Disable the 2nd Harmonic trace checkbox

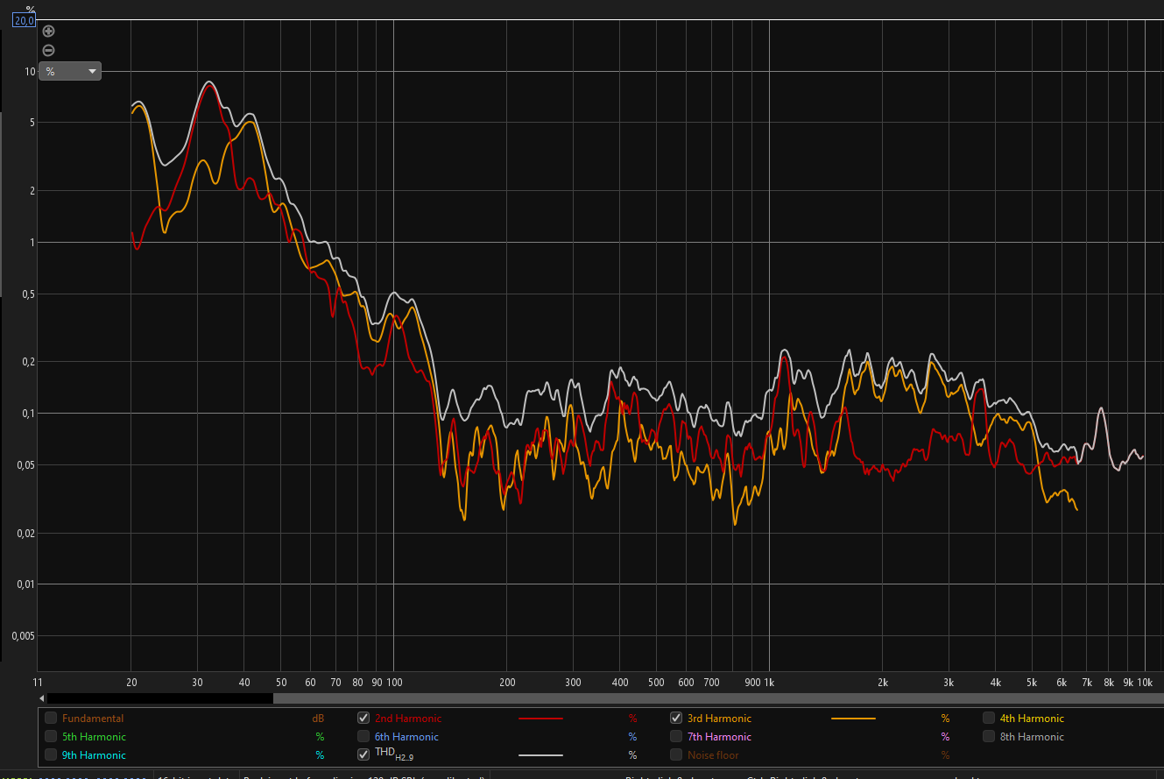[363, 719]
